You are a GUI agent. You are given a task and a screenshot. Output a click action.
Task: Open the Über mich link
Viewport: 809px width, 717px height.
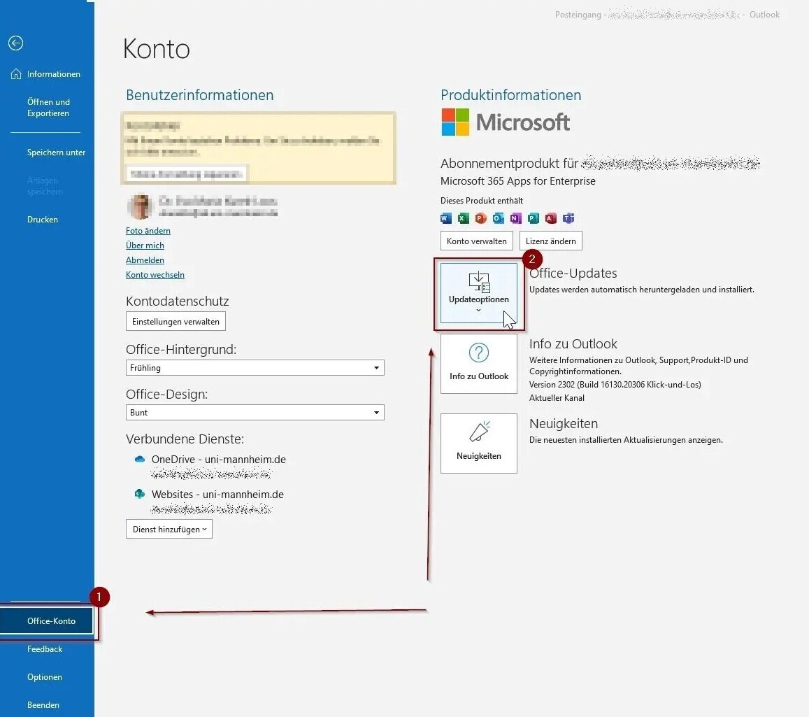point(145,246)
